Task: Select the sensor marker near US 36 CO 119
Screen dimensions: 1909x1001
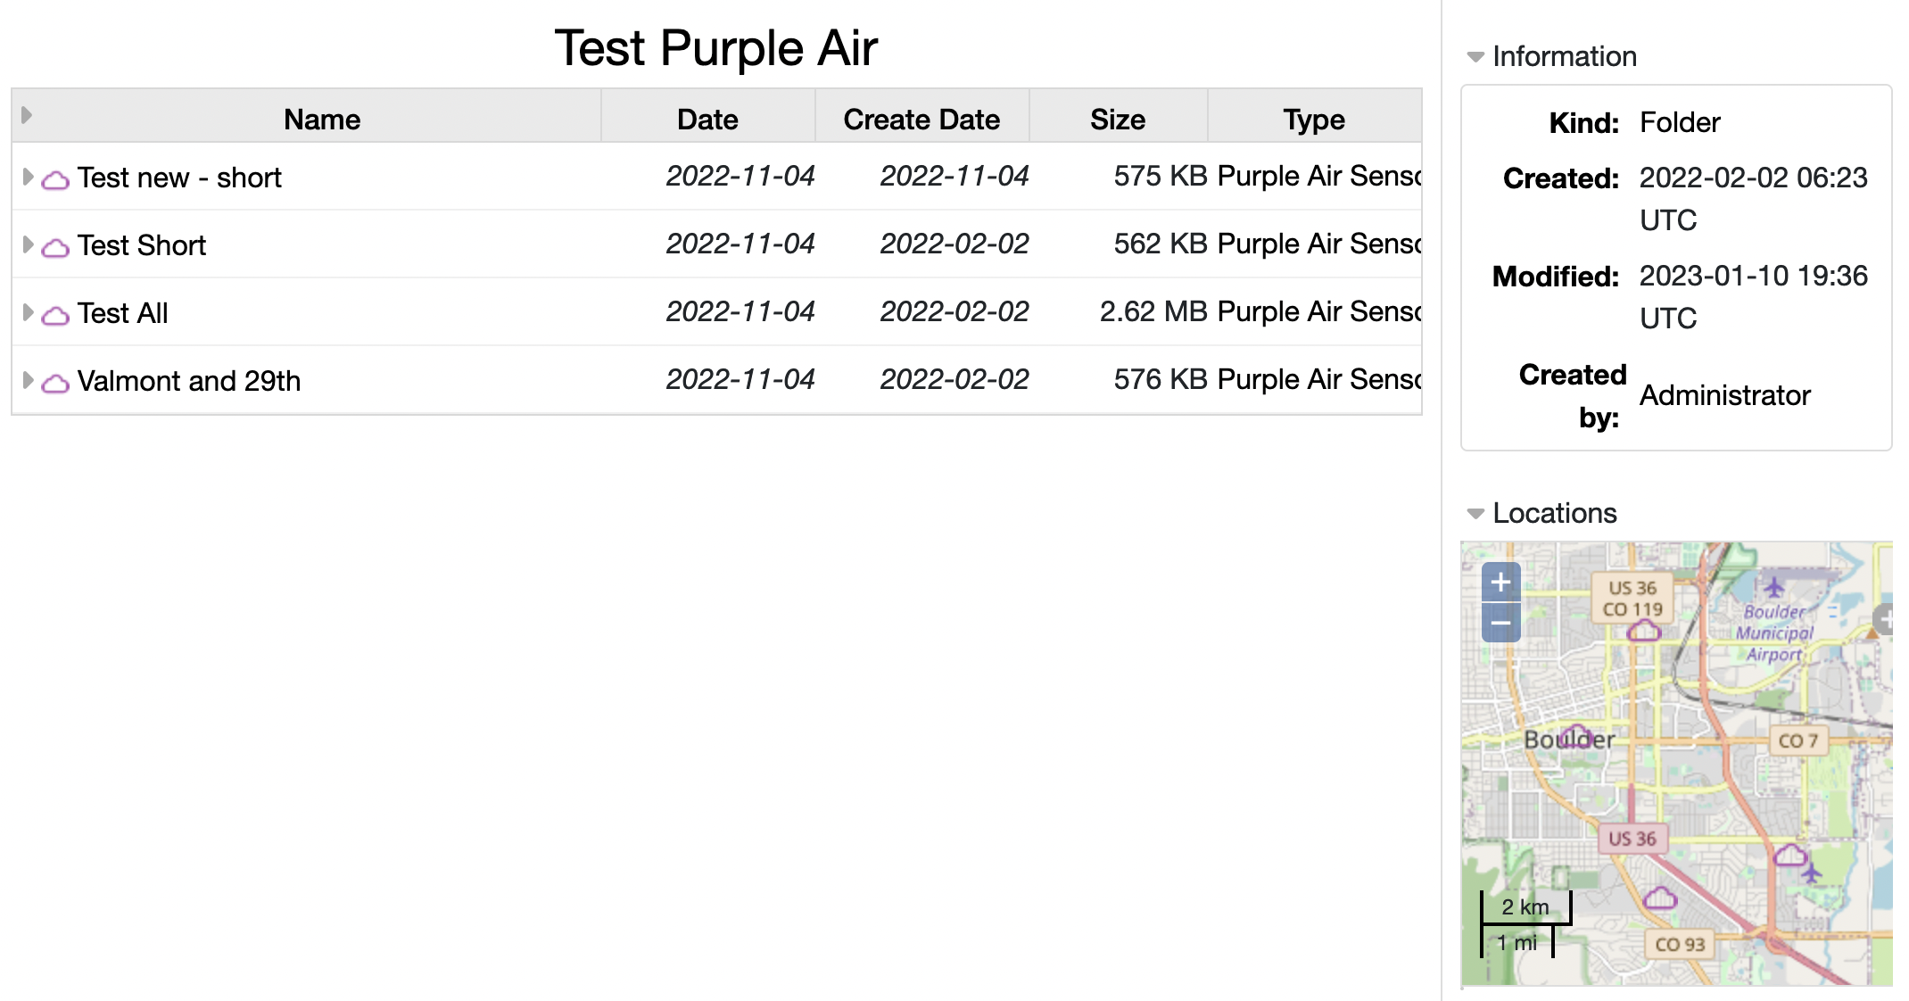Action: [x=1643, y=631]
